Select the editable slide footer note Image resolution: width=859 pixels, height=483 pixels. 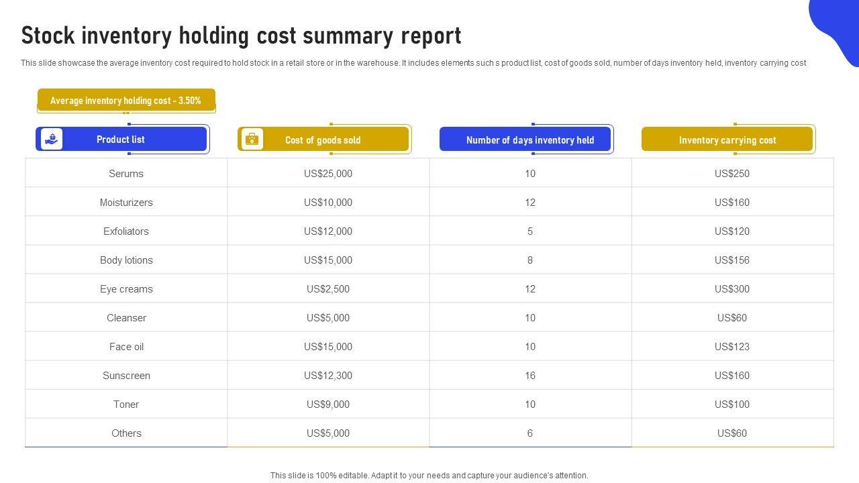pyautogui.click(x=429, y=476)
